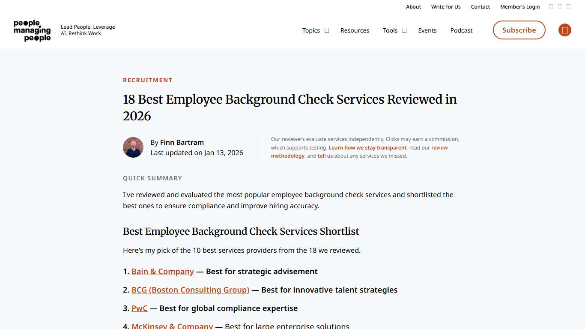This screenshot has width=585, height=329.
Task: Click the middle social media icon top right
Action: click(560, 6)
